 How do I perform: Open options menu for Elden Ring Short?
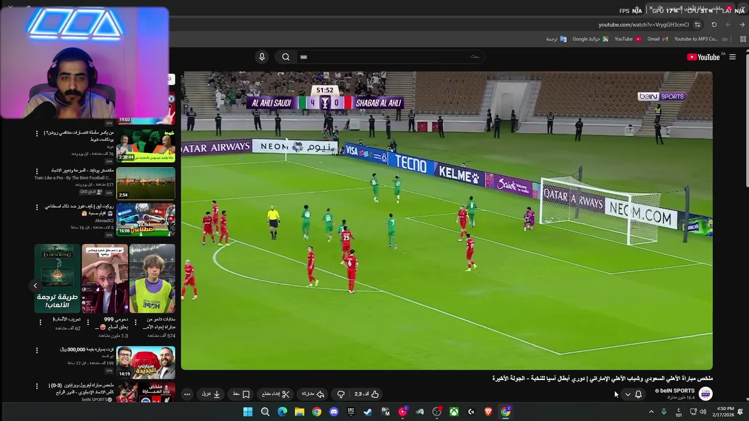coord(40,322)
